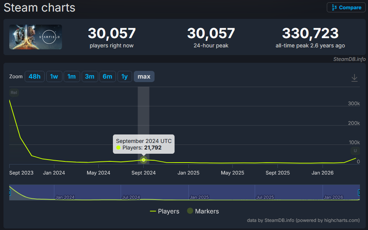Click the SteamDB.info watermark text link
368x230 pixels.
(x=349, y=59)
